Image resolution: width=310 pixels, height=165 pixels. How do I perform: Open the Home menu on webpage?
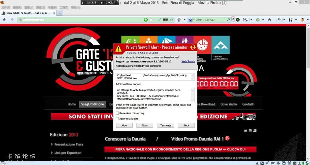click(x=72, y=104)
